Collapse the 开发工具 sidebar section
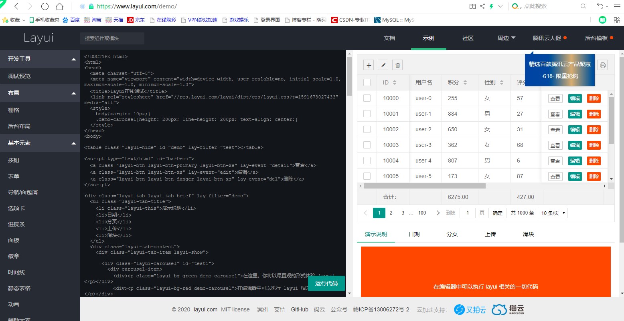624x321 pixels. coord(40,59)
